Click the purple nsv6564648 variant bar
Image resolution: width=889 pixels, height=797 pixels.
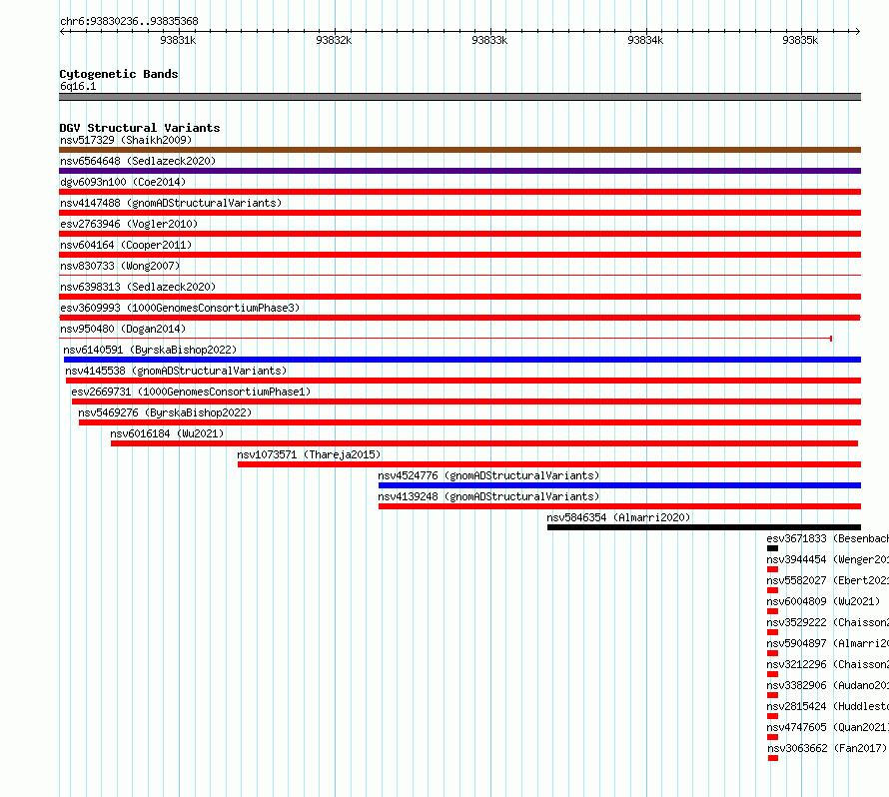(x=459, y=171)
